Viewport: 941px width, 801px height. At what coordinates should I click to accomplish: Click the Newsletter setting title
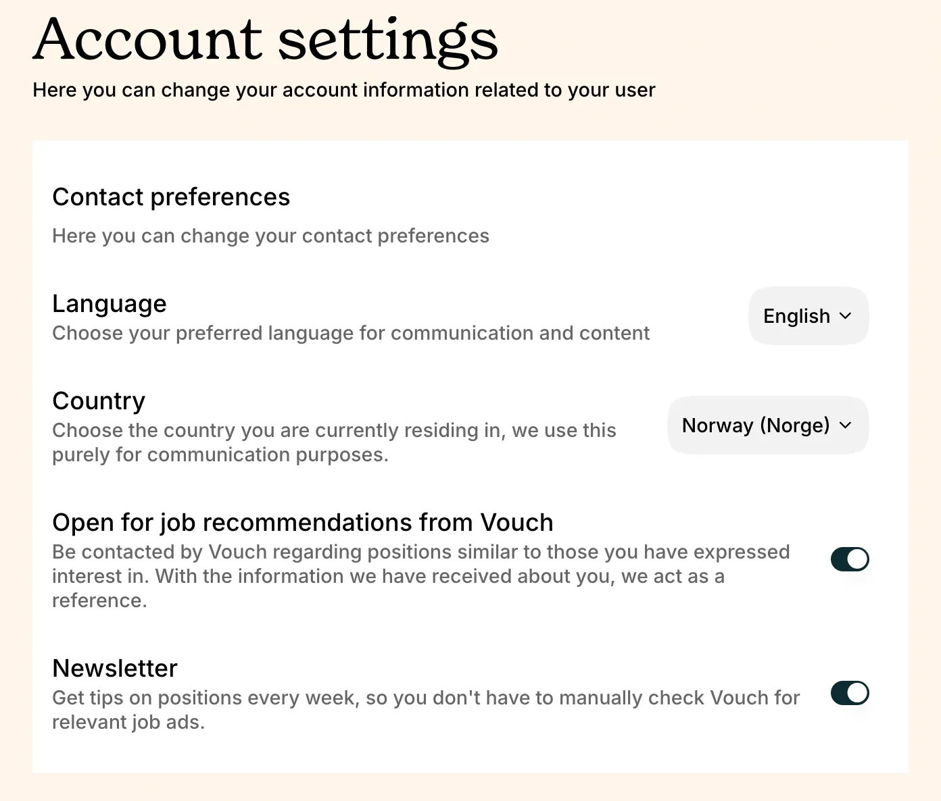(x=115, y=668)
